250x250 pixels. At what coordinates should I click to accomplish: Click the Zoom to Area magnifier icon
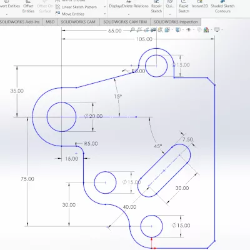139,30
